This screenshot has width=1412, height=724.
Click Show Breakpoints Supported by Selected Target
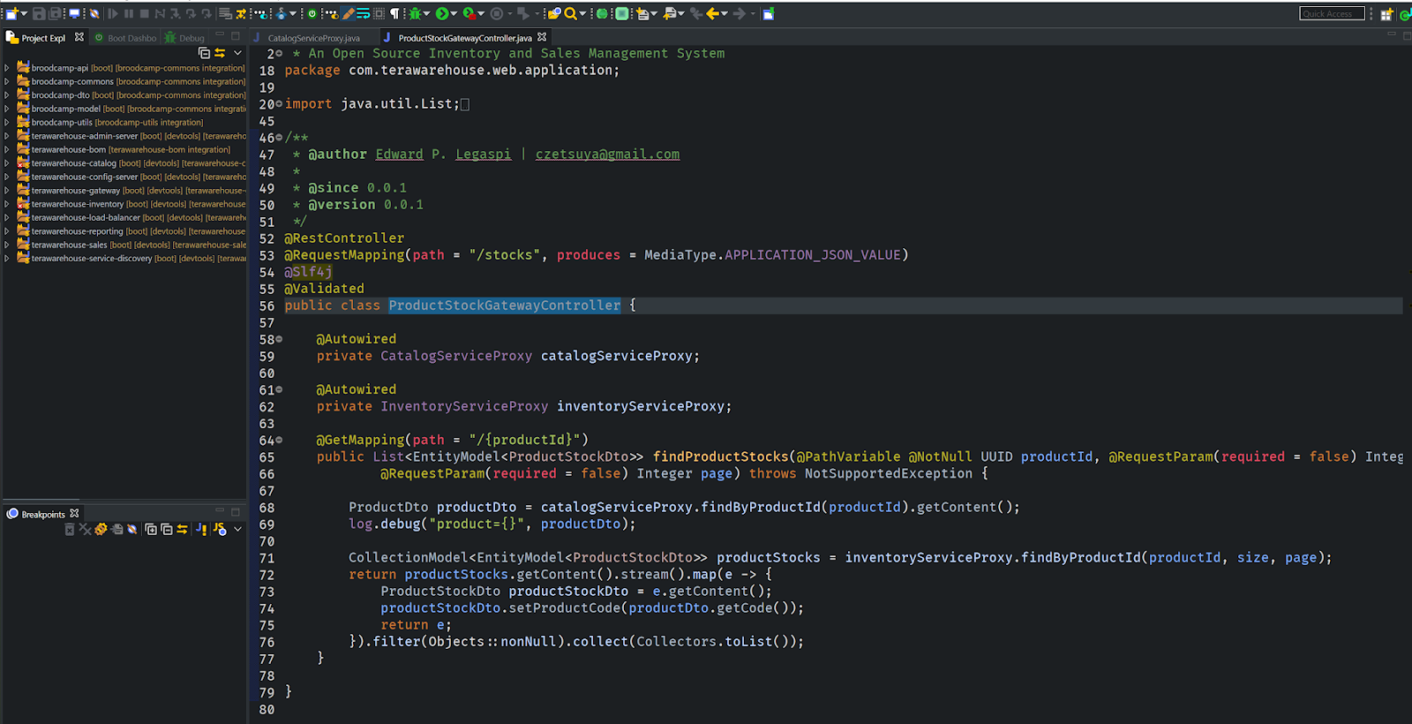101,529
